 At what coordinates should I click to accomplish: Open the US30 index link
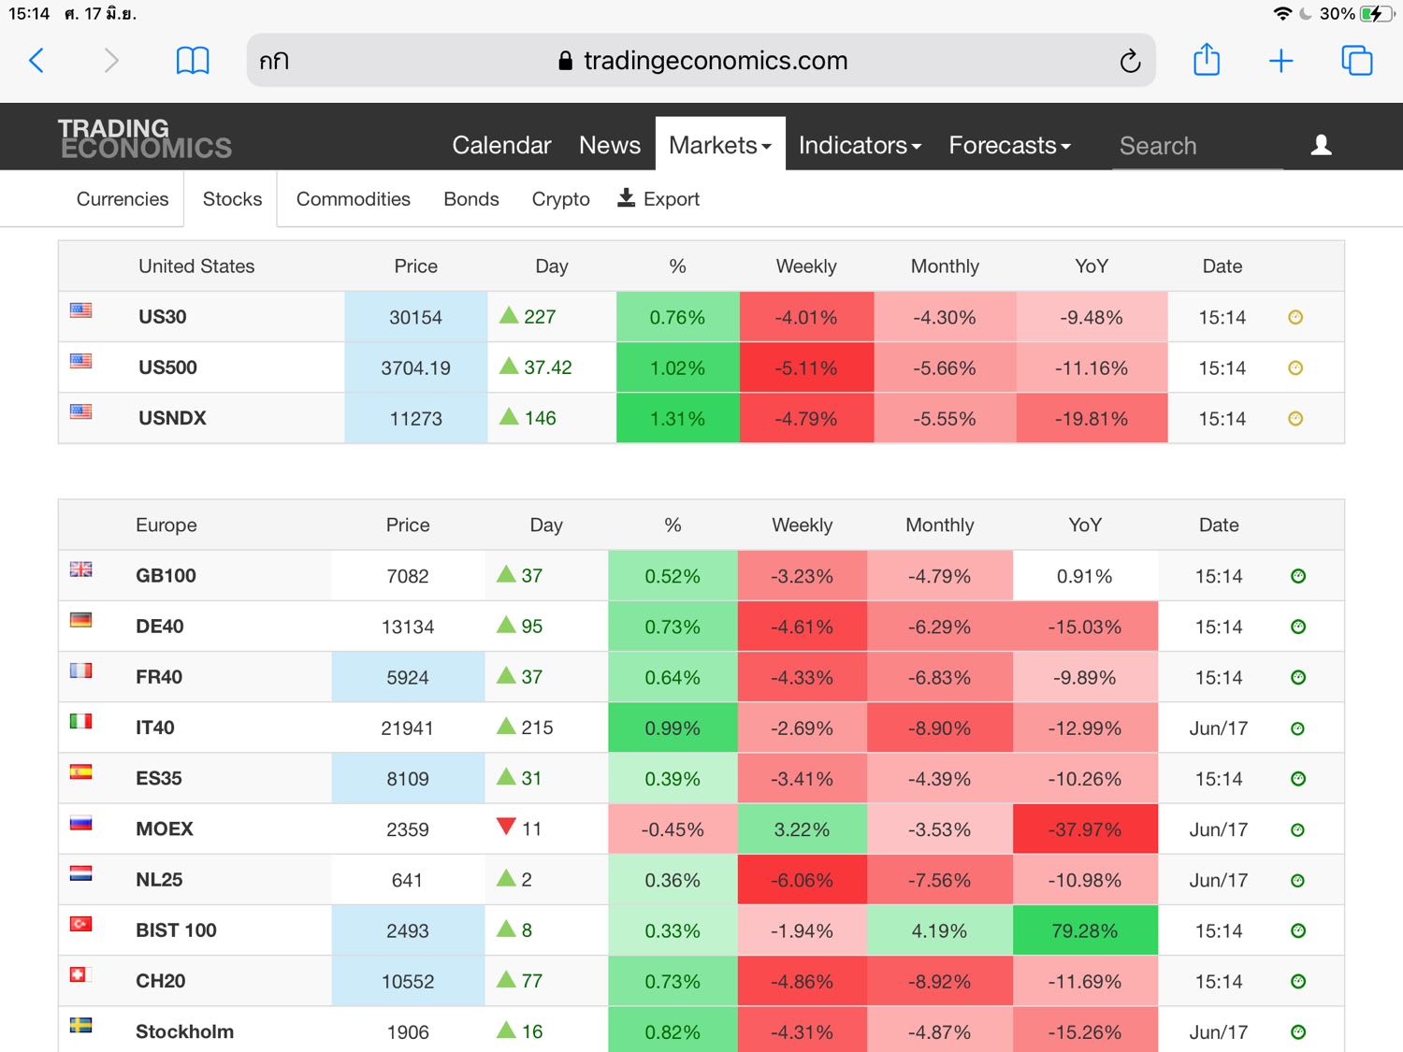point(163,317)
